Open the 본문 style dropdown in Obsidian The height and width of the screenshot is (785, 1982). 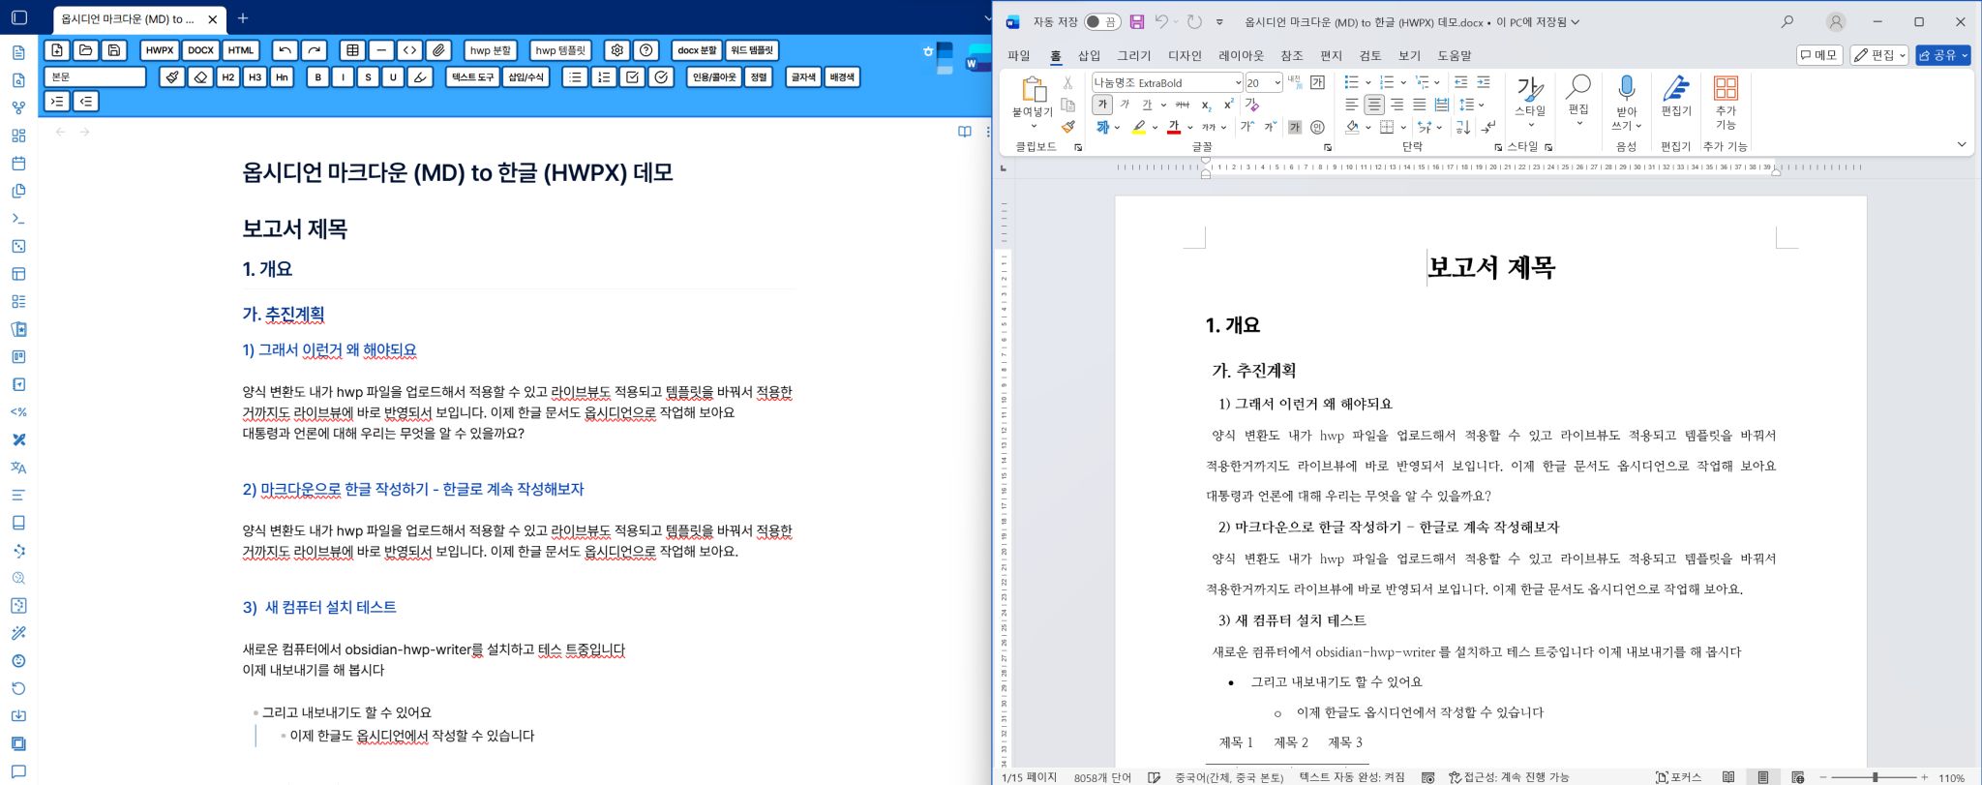coord(95,76)
